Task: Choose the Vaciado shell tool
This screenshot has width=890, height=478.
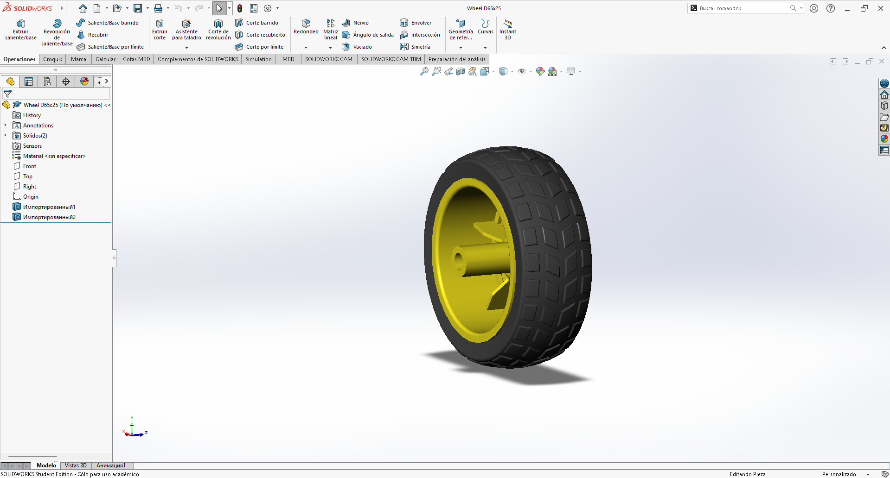Action: [x=357, y=47]
